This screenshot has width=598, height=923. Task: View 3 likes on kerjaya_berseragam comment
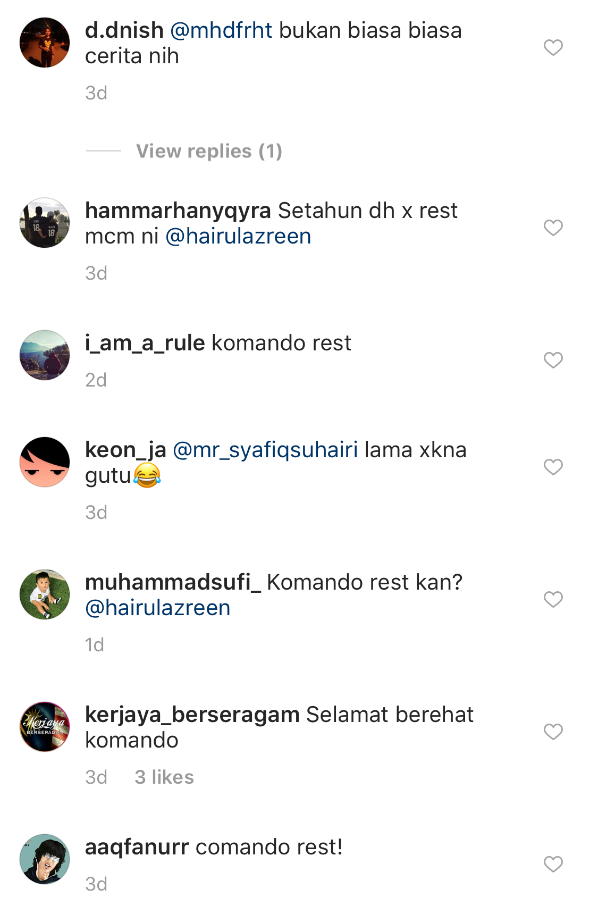[164, 777]
